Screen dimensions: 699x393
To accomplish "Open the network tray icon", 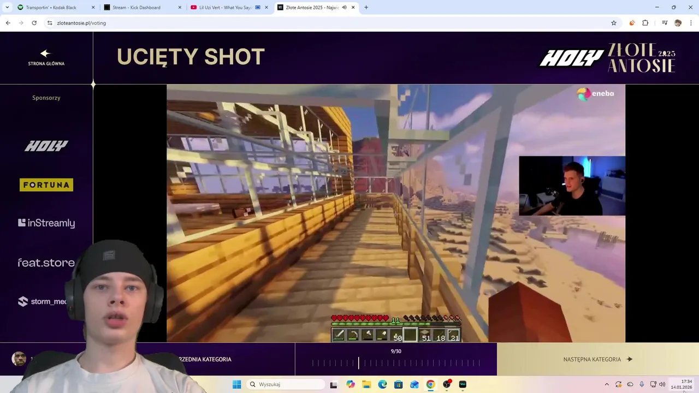I will pyautogui.click(x=653, y=384).
